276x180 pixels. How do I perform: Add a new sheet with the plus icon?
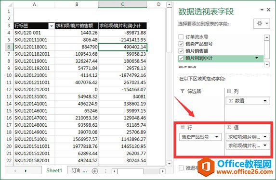click(95, 171)
